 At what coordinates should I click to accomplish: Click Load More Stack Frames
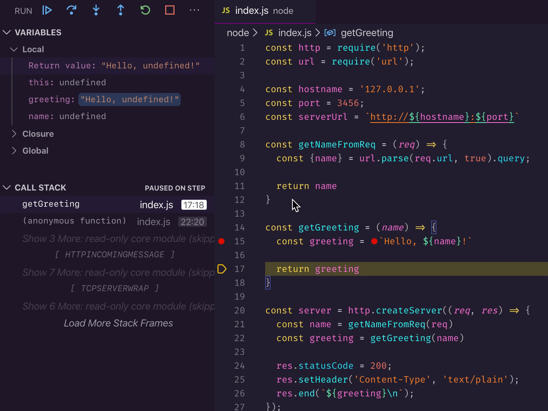coord(118,323)
